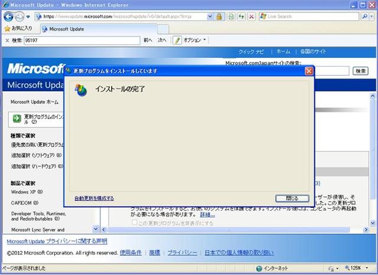Click the 125% zoom level button
Screen dimensions: 378x275
(353, 268)
